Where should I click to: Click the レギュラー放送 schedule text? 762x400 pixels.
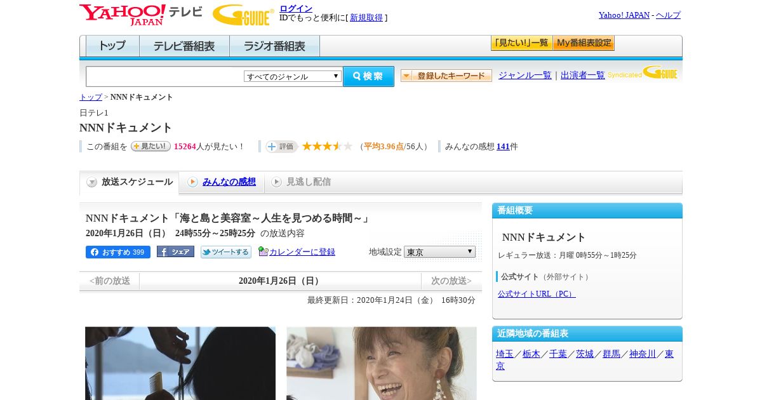click(567, 255)
